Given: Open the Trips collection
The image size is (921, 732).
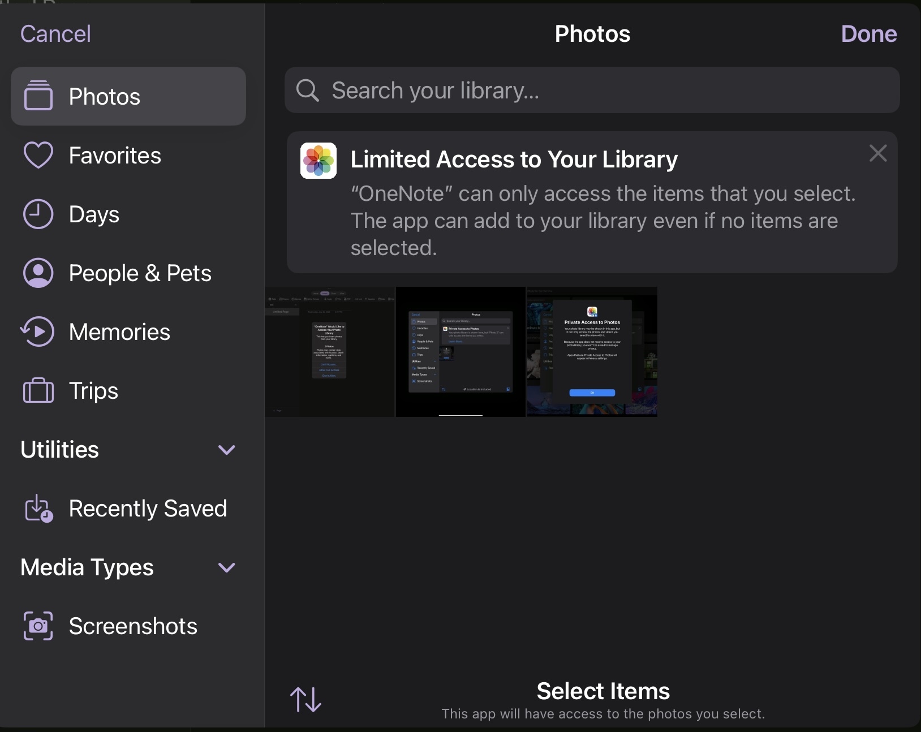Looking at the screenshot, I should 128,390.
